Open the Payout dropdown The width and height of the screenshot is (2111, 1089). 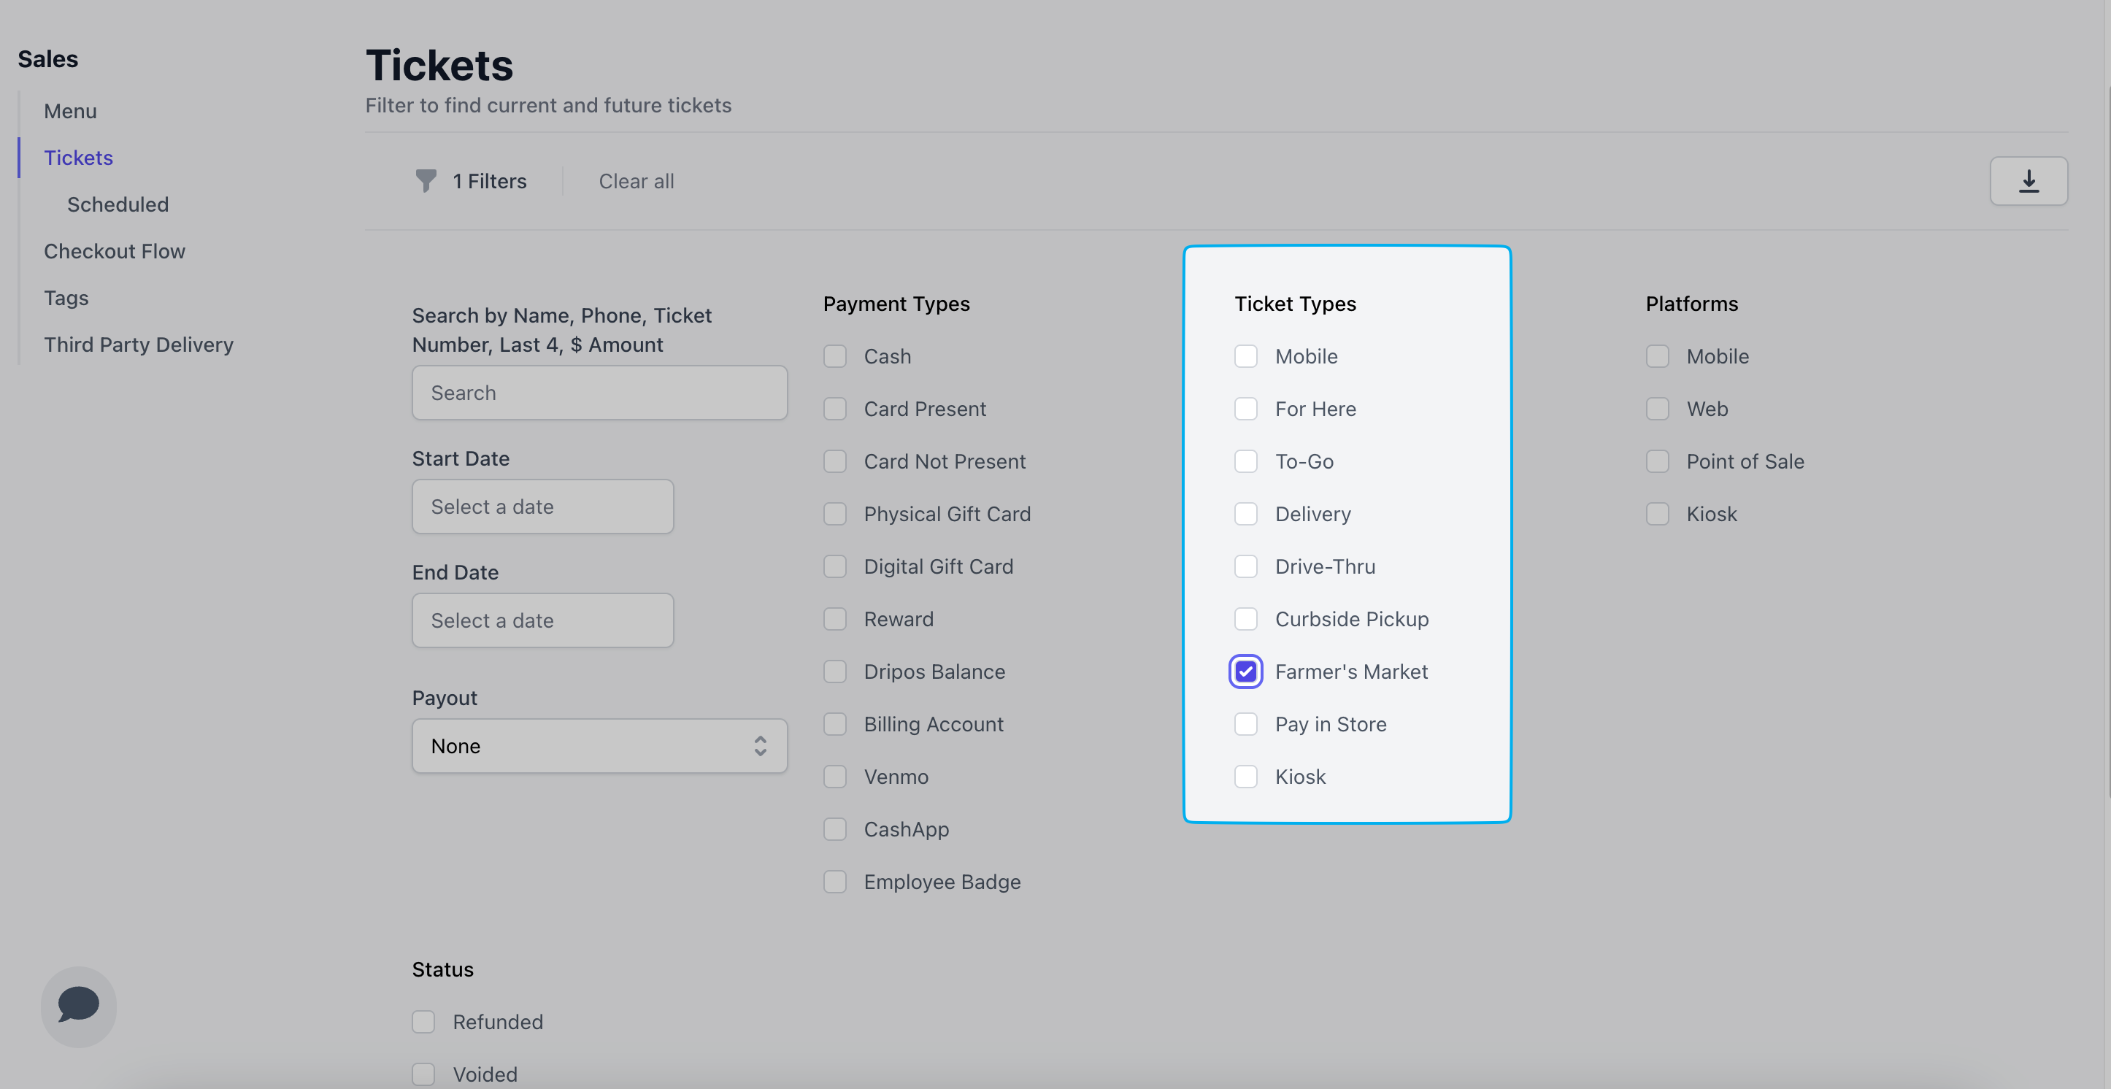coord(599,746)
